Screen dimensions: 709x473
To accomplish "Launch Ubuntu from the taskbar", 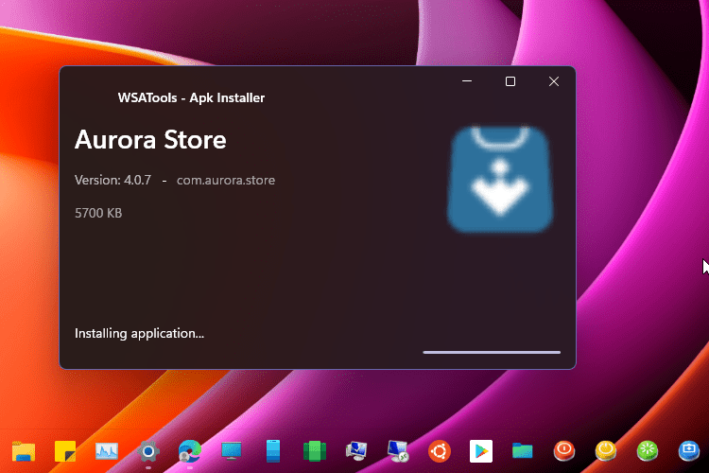I will click(x=440, y=451).
